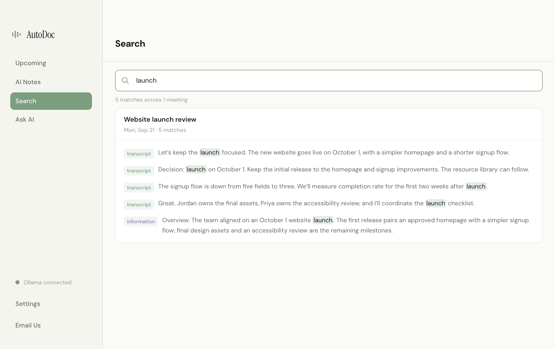Click the AutoDoc brand name

pos(41,34)
